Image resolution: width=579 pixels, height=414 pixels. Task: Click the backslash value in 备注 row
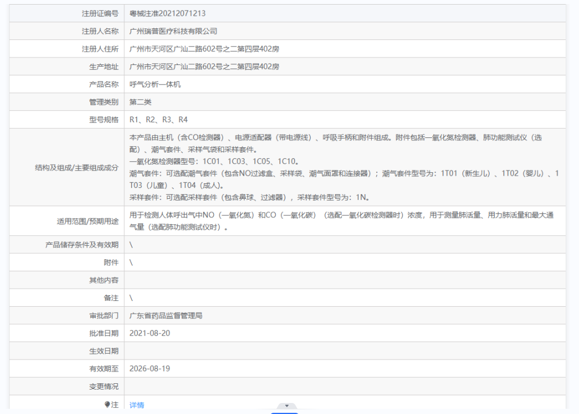coord(131,298)
